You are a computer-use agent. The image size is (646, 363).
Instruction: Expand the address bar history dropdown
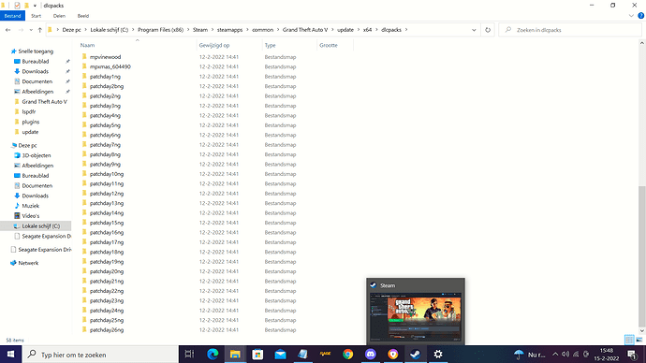(474, 30)
